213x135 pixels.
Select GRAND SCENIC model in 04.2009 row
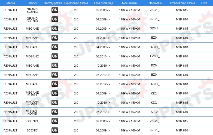32,20
